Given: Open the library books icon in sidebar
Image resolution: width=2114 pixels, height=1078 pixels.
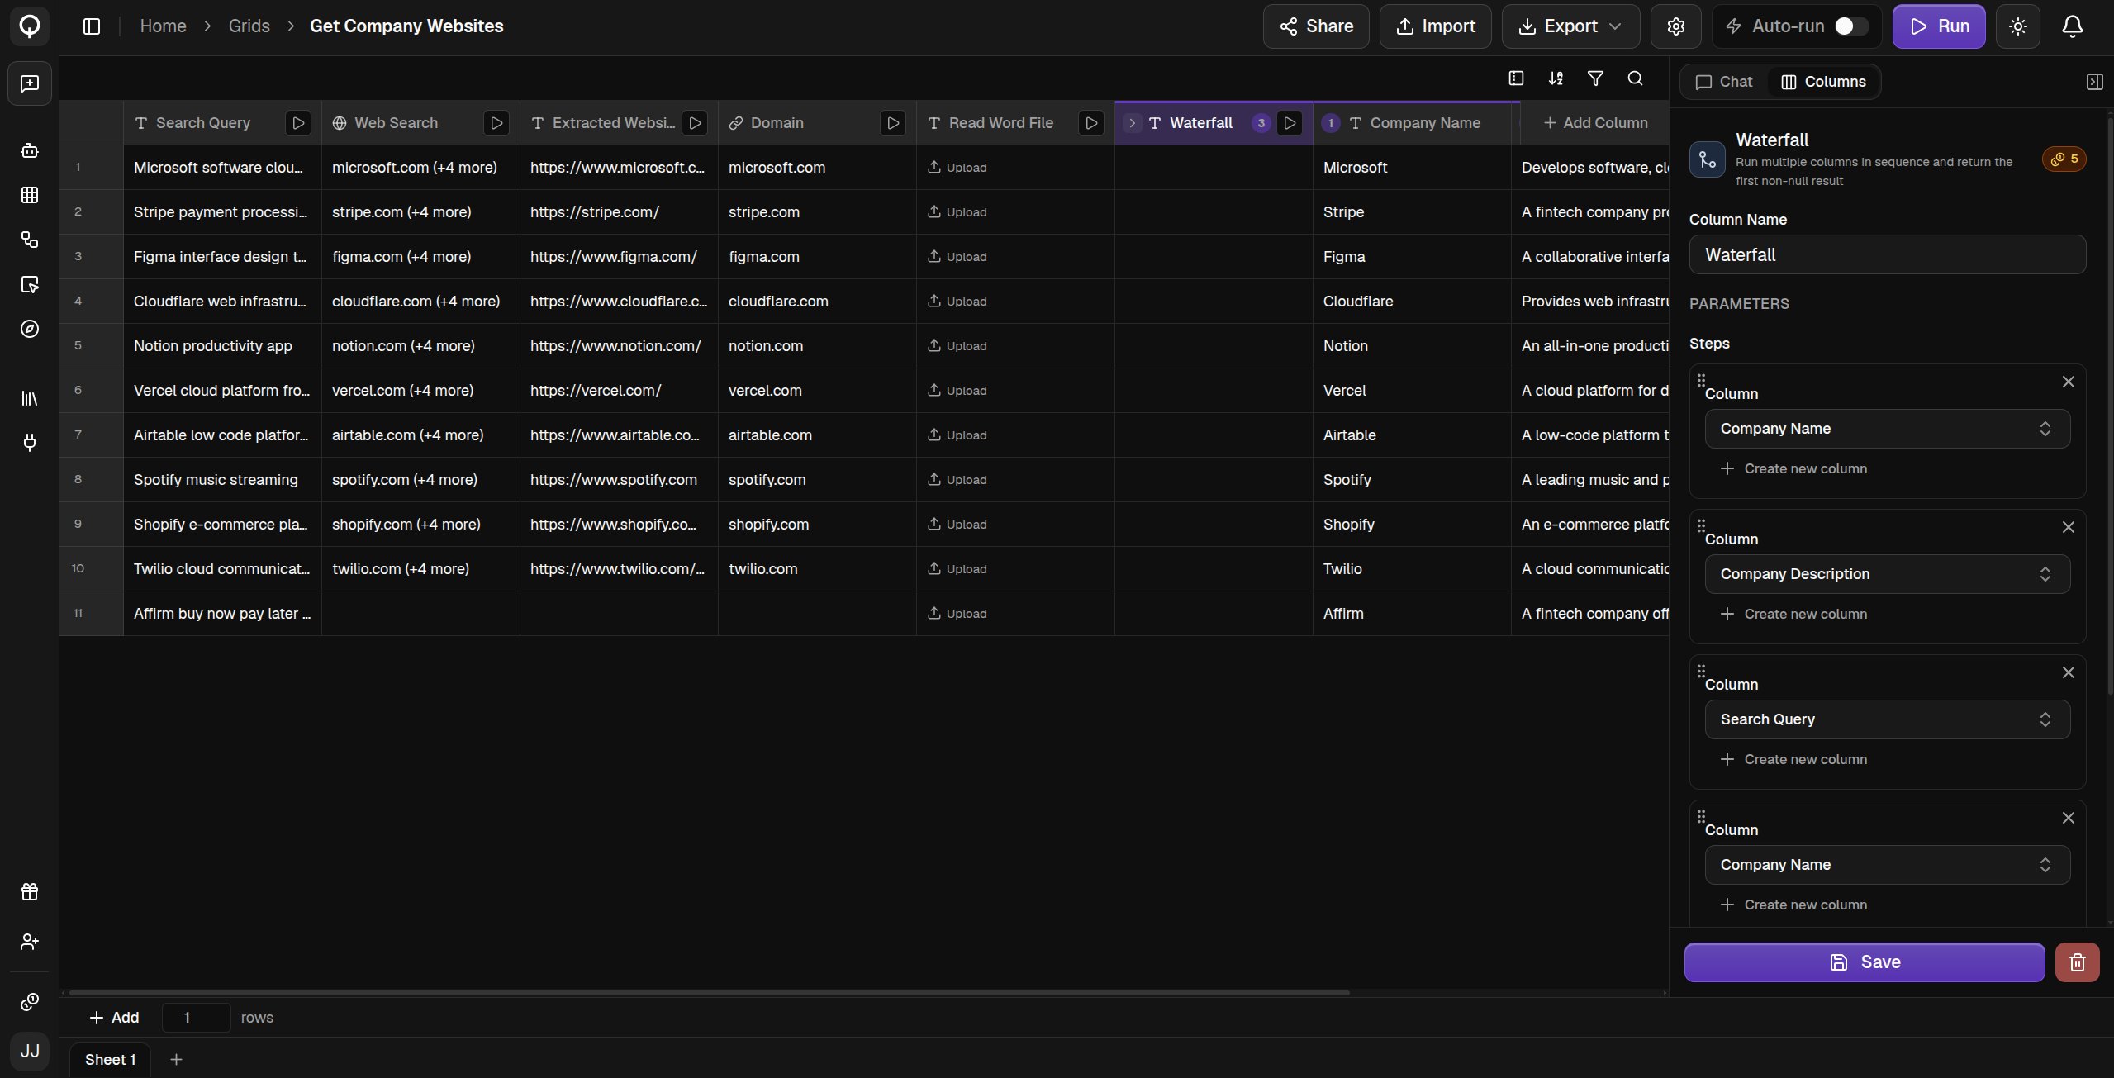Looking at the screenshot, I should pyautogui.click(x=30, y=398).
